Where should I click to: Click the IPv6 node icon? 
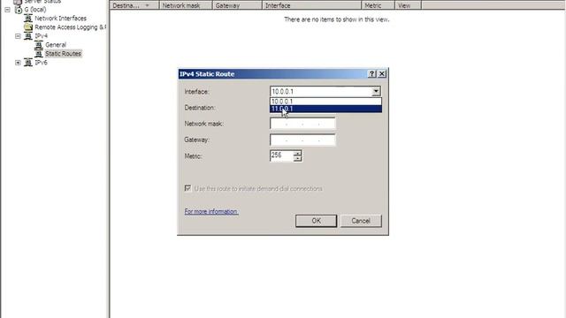28,63
